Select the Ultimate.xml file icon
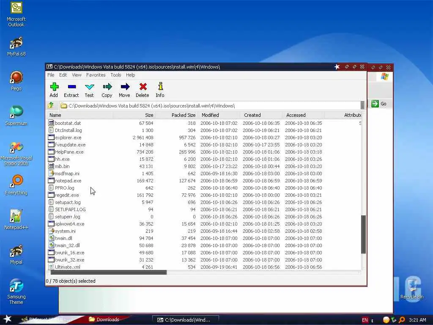The height and width of the screenshot is (325, 433). point(51,267)
